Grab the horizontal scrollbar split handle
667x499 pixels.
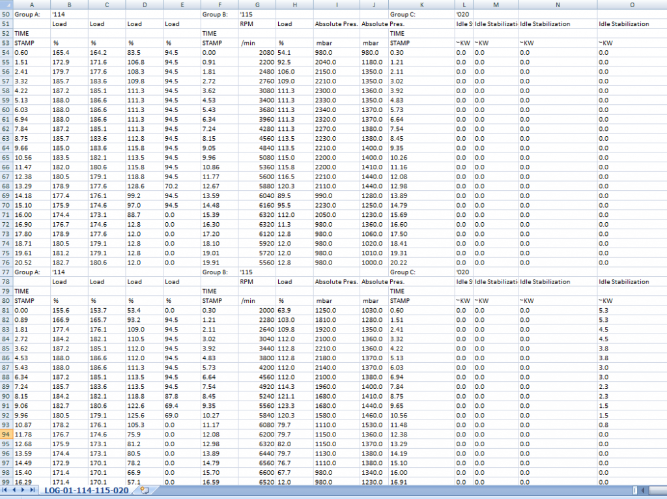click(636, 490)
